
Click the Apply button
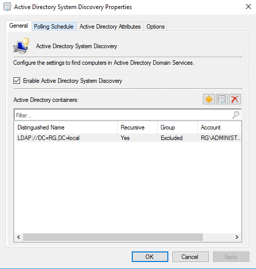pyautogui.click(x=231, y=256)
